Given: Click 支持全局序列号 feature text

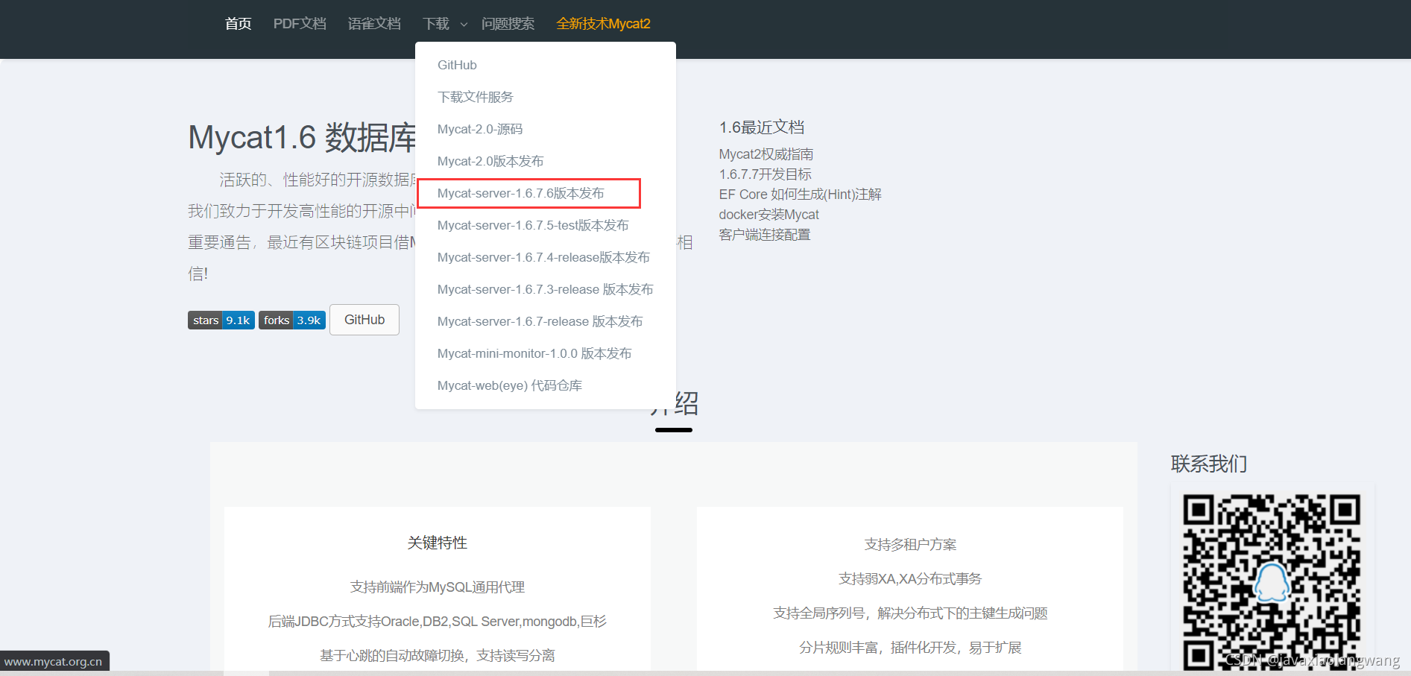Looking at the screenshot, I should click(910, 613).
